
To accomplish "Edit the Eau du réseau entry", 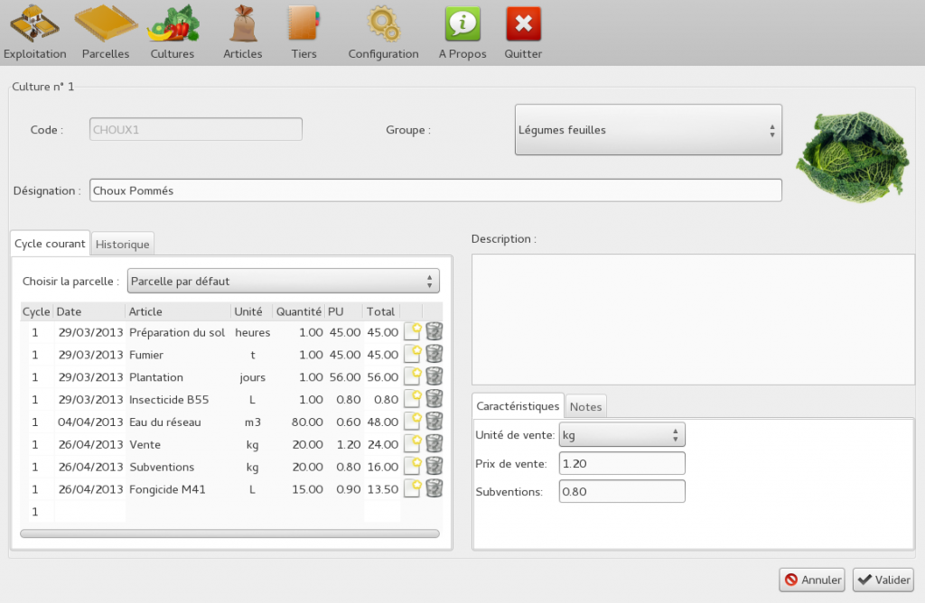I will coord(412,422).
